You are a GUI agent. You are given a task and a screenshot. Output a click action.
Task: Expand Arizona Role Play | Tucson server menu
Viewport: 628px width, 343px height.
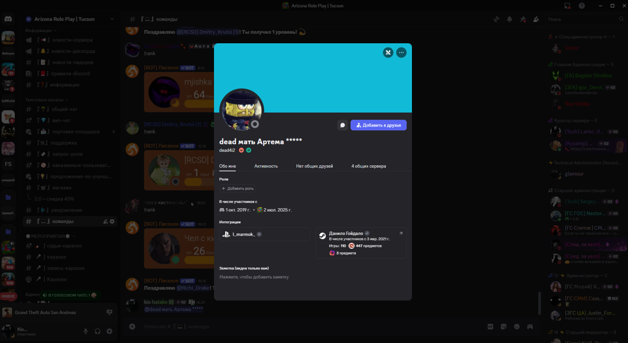click(69, 19)
